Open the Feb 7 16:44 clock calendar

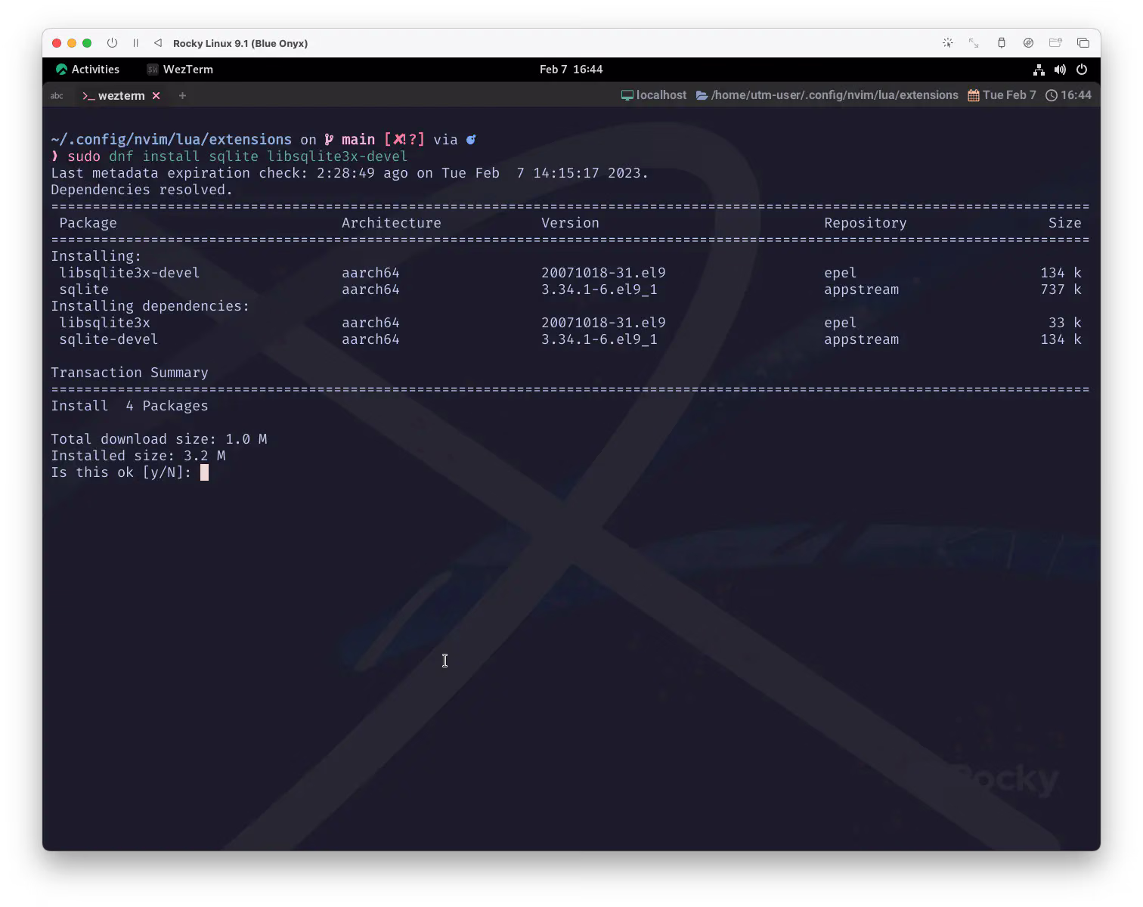click(571, 70)
